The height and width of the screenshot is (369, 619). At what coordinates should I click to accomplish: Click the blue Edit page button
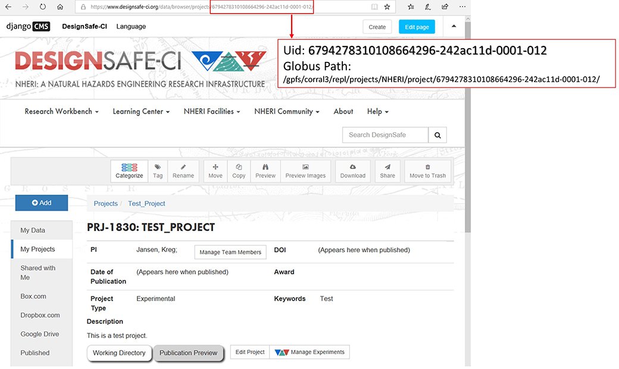click(417, 27)
